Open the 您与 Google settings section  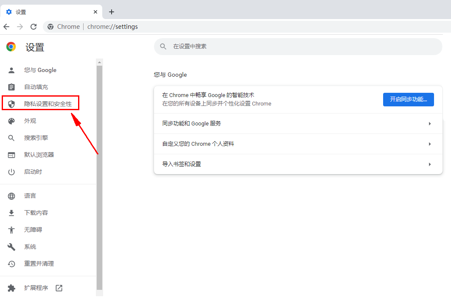pos(40,70)
